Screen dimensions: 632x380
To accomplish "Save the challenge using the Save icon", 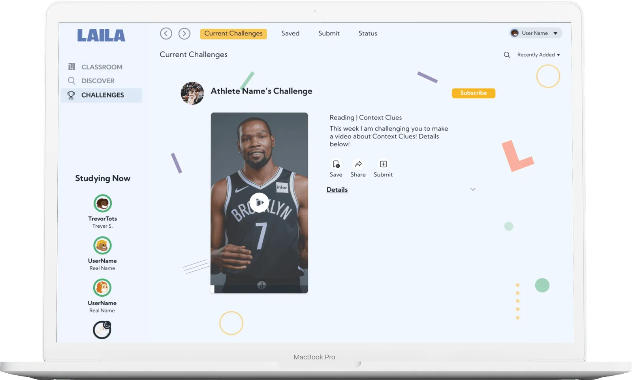I will coord(336,164).
